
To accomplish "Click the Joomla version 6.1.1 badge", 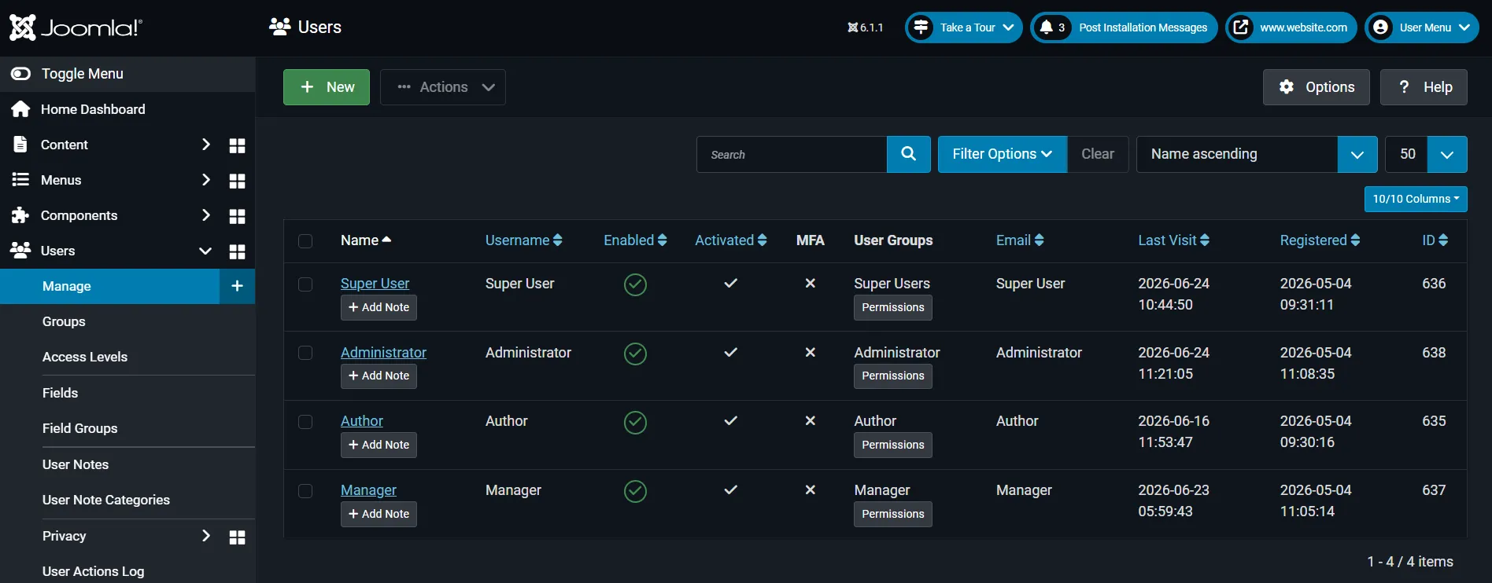I will point(865,27).
